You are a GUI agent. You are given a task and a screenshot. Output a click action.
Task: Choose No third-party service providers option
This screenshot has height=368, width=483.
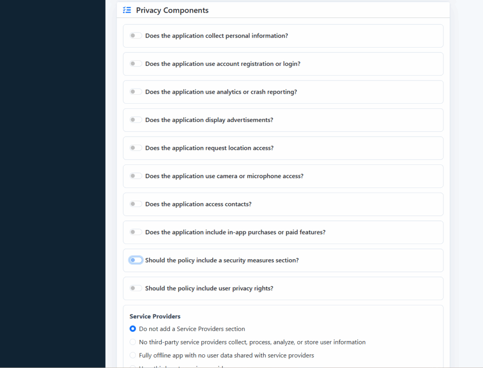133,342
